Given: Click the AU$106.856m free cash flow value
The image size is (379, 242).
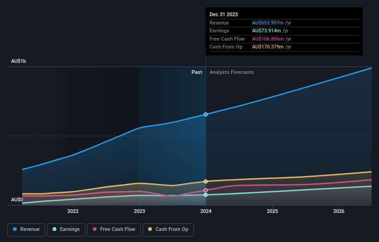Looking at the screenshot, I should click(x=268, y=39).
